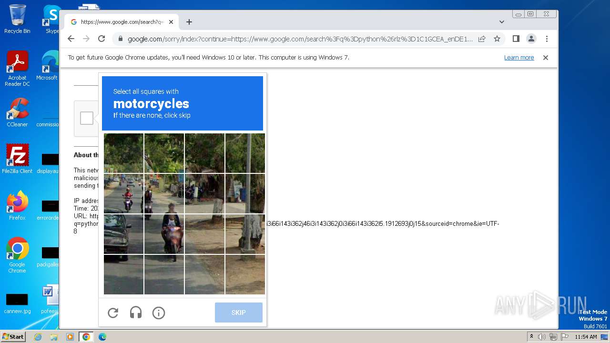Open Google Chrome desktop shortcut

[17, 255]
